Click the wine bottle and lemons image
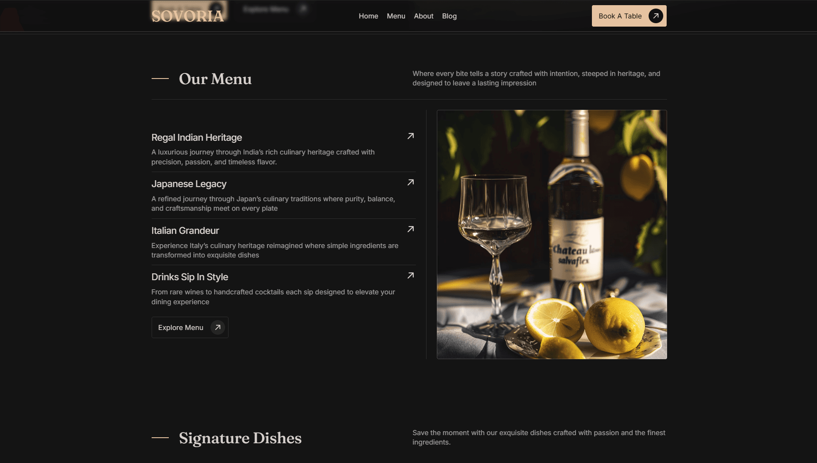817x463 pixels. click(x=552, y=234)
